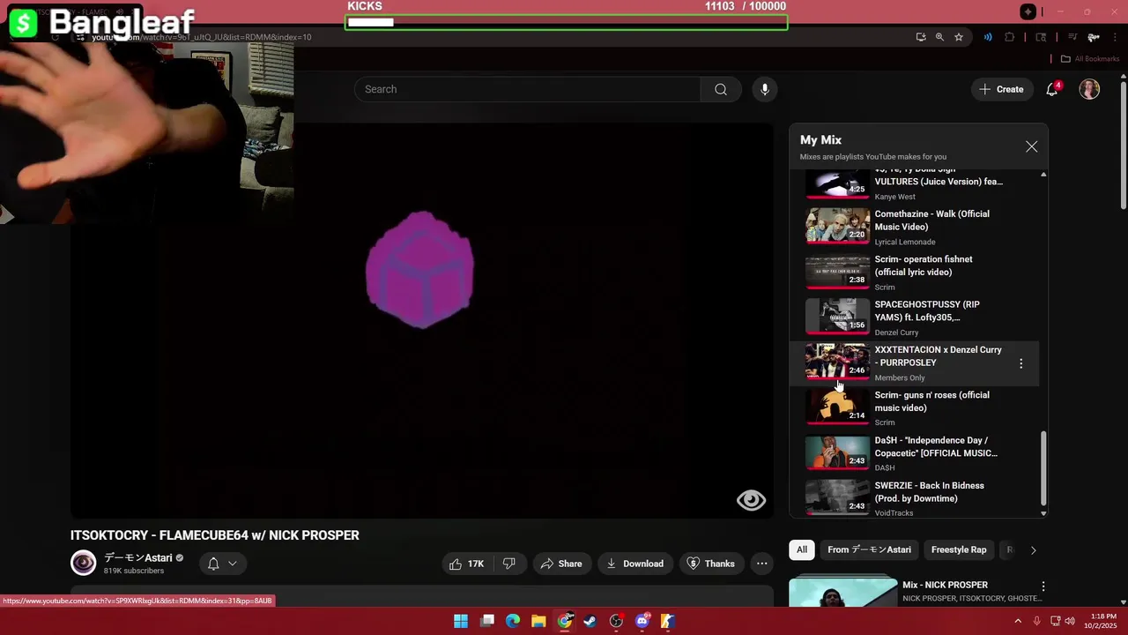Open options for Mix - NICK PROSPER
Screen dimensions: 1128x635
[x=1043, y=586]
